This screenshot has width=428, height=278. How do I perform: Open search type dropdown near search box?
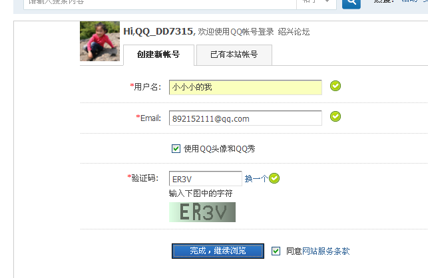(316, 3)
